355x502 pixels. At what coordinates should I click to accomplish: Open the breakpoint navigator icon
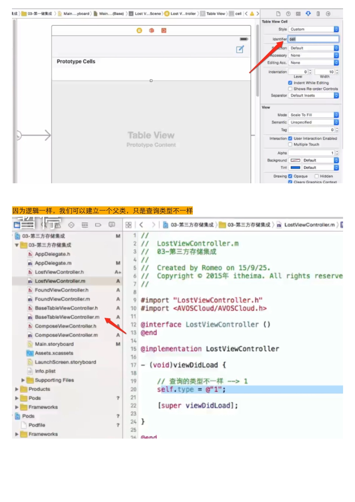pos(98,225)
